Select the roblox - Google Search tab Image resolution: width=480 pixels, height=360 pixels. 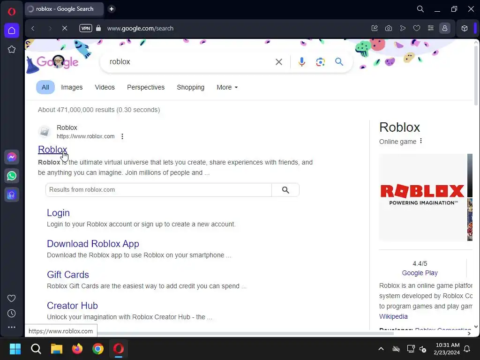pyautogui.click(x=64, y=9)
